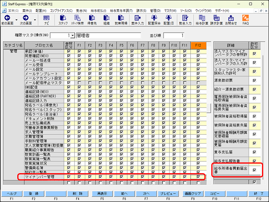This screenshot has width=269, height=202.
Task: Open the 給与前払(I) menu
Action: click(98, 11)
